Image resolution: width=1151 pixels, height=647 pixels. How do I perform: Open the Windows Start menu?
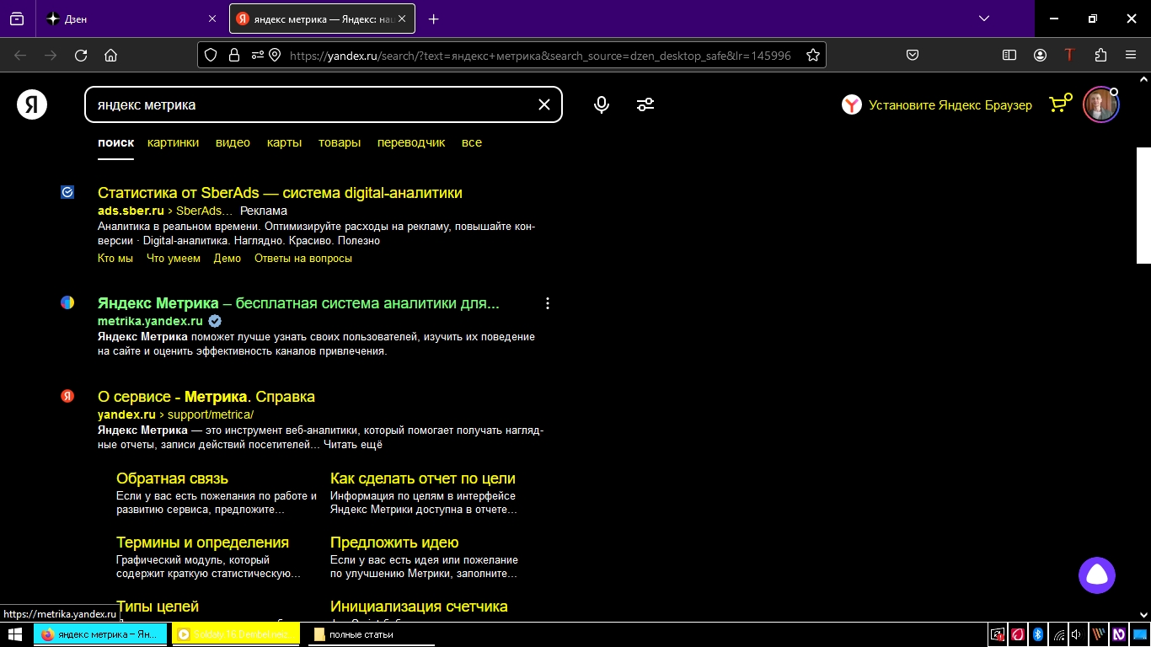15,634
